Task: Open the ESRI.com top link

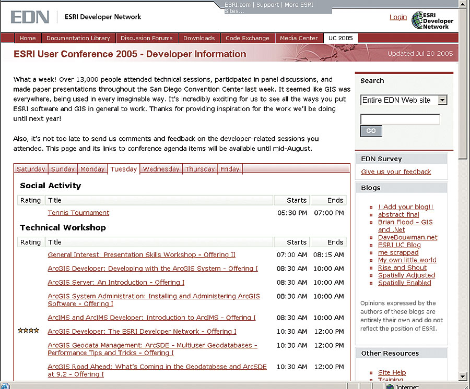Action: coord(238,5)
